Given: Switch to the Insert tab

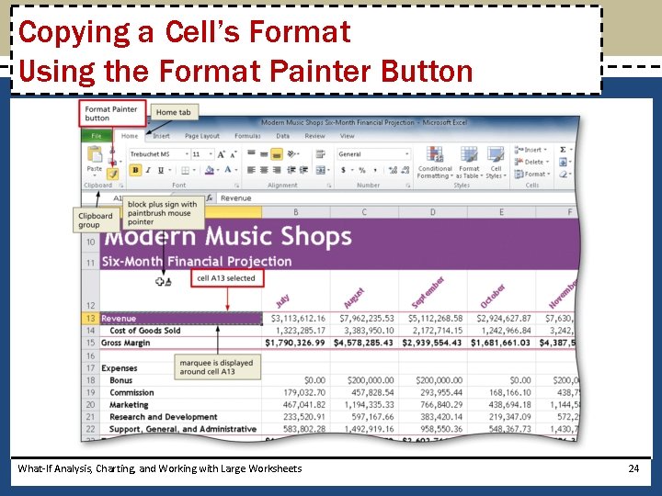Looking at the screenshot, I should (161, 136).
